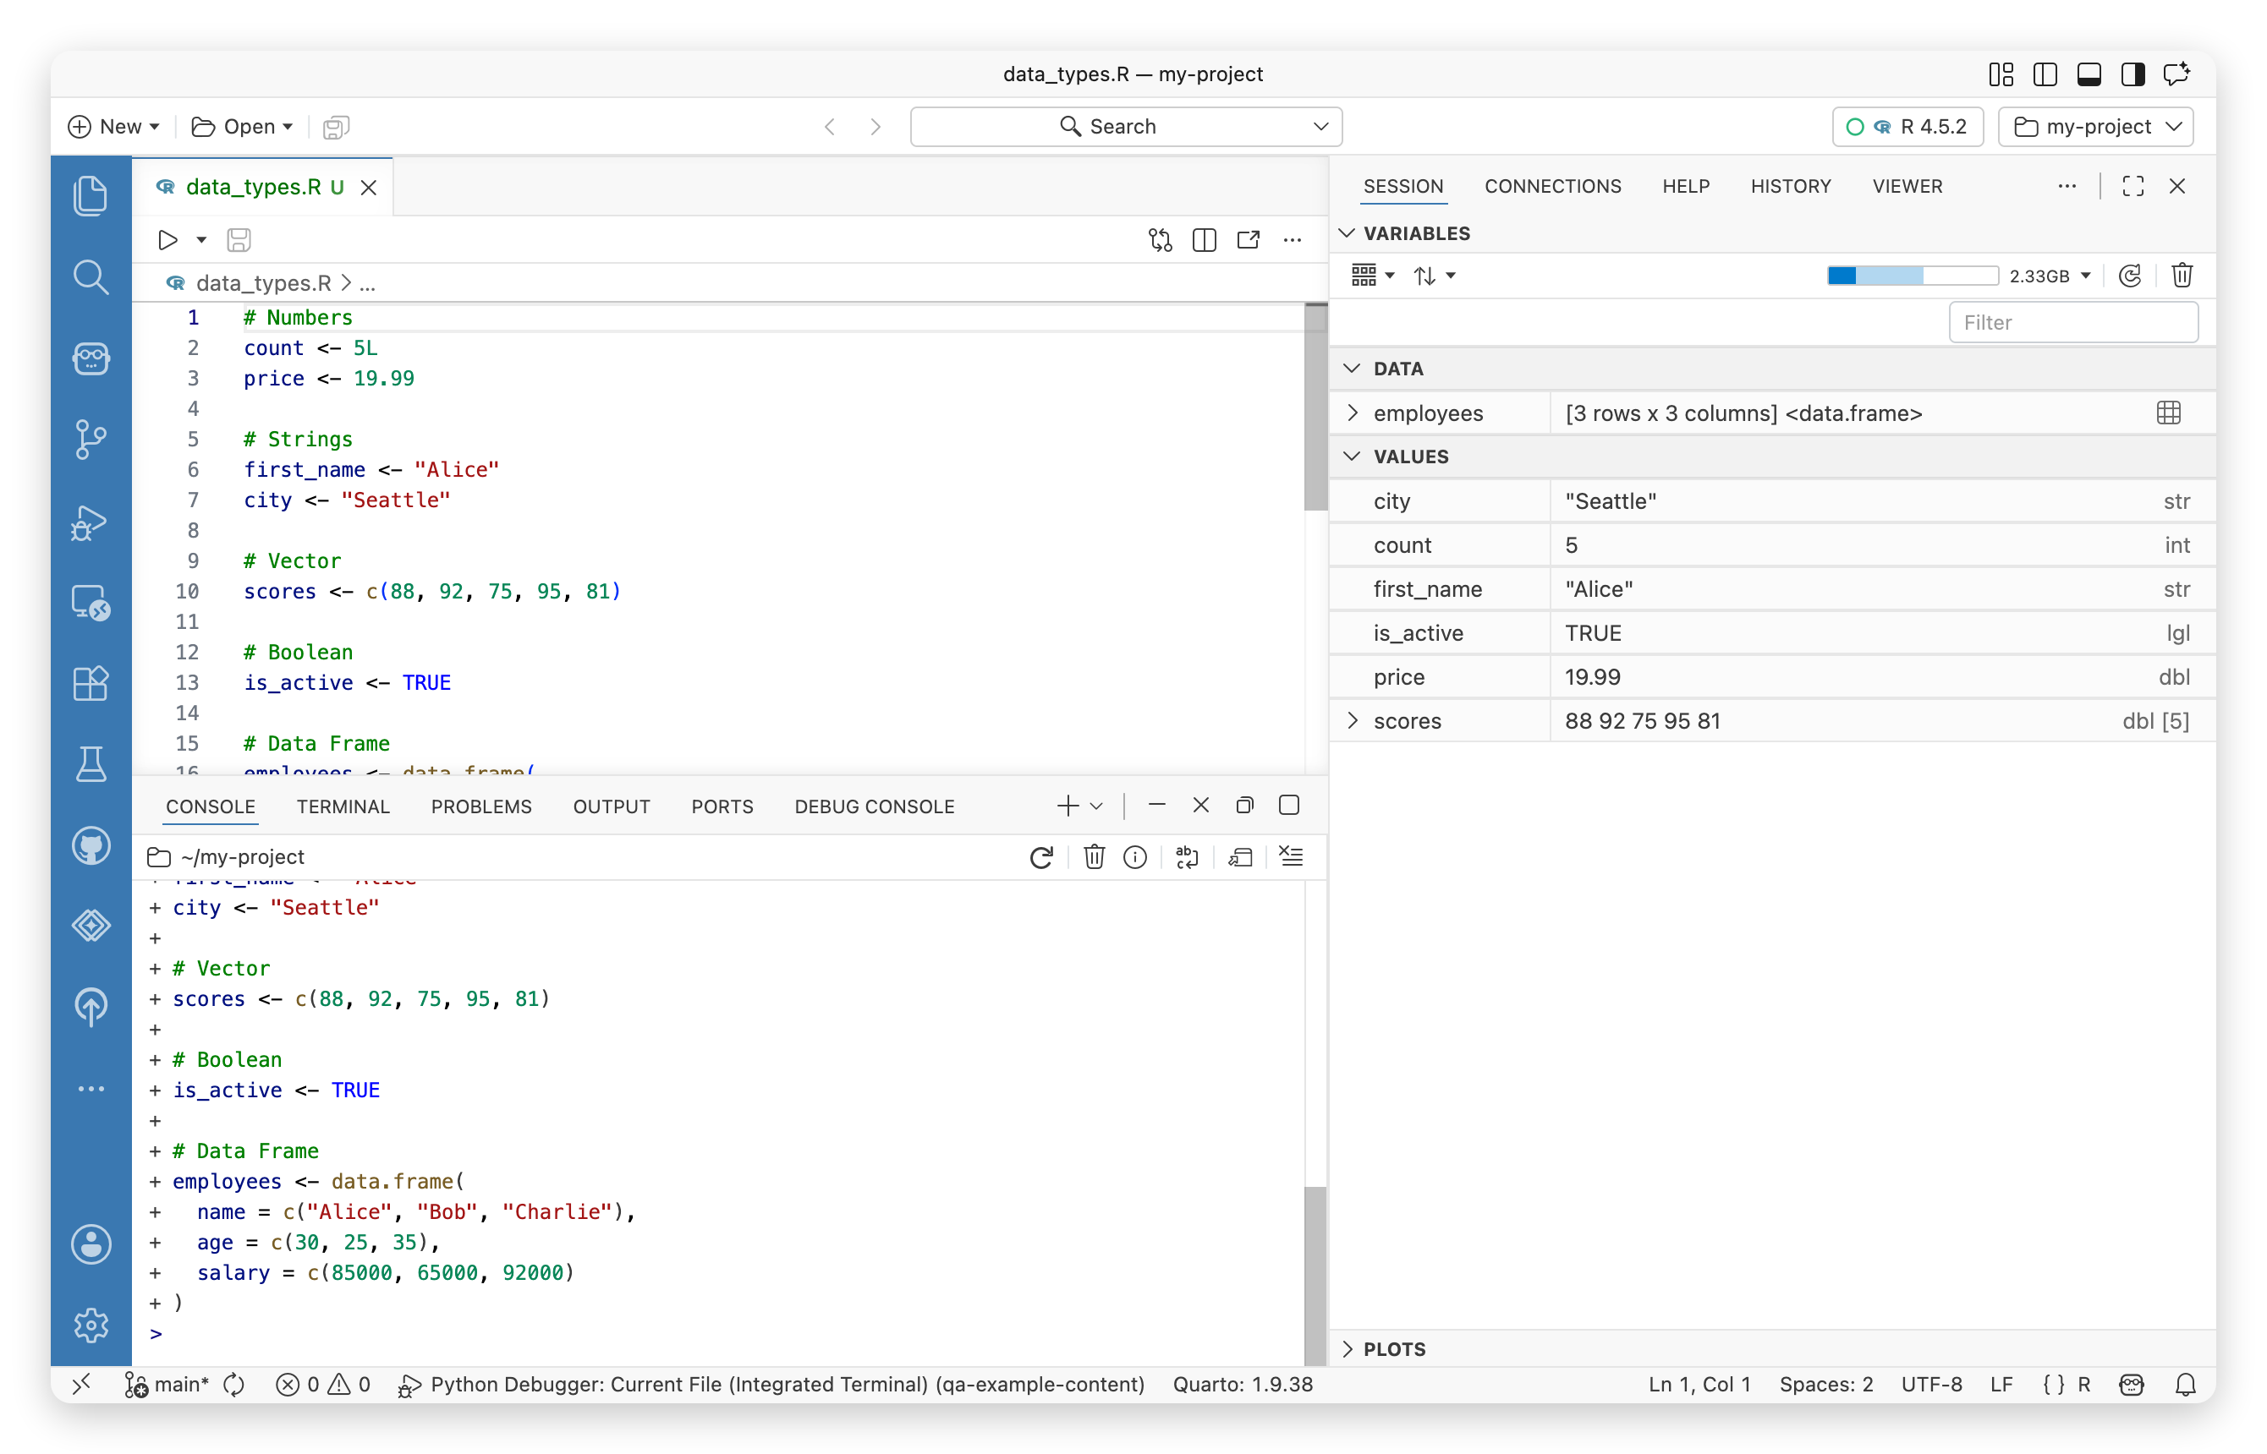Open the Explorer files view in sidebar

pos(91,195)
